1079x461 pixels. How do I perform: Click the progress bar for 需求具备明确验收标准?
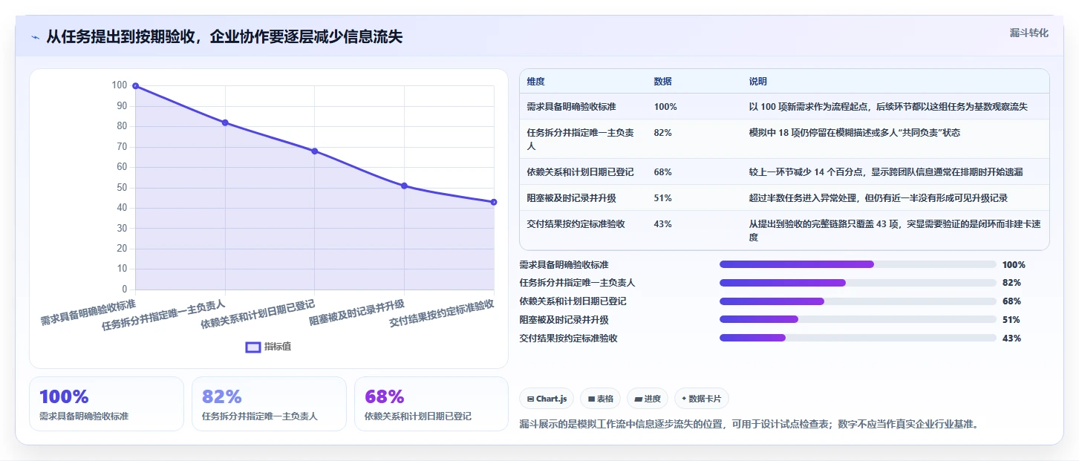click(858, 264)
